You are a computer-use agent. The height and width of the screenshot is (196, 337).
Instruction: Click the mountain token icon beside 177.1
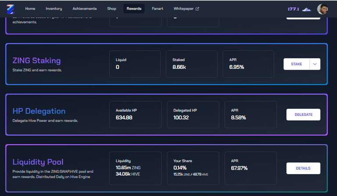[x=306, y=9]
